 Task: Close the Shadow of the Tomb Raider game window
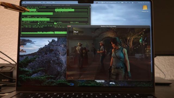(x=68, y=26)
